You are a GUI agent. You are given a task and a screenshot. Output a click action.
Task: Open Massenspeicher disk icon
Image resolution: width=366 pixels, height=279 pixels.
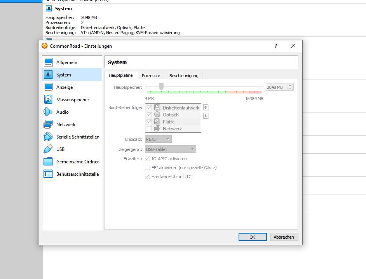click(48, 100)
